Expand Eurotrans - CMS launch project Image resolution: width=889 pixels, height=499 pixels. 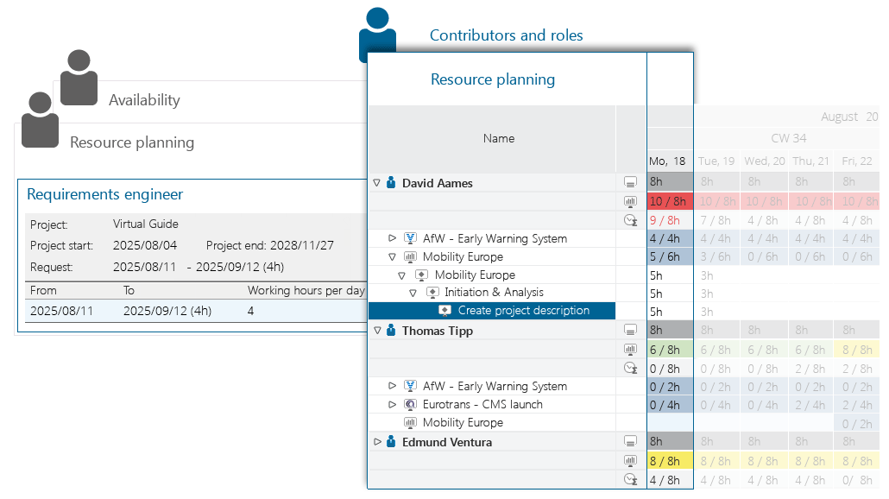392,405
